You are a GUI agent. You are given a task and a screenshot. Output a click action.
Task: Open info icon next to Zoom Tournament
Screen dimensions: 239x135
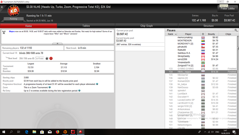[x=50, y=87]
